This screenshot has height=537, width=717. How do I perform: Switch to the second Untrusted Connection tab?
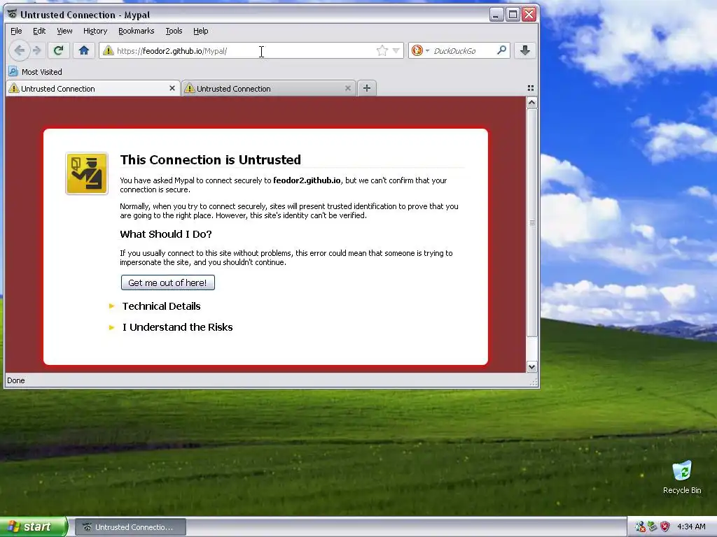point(268,89)
